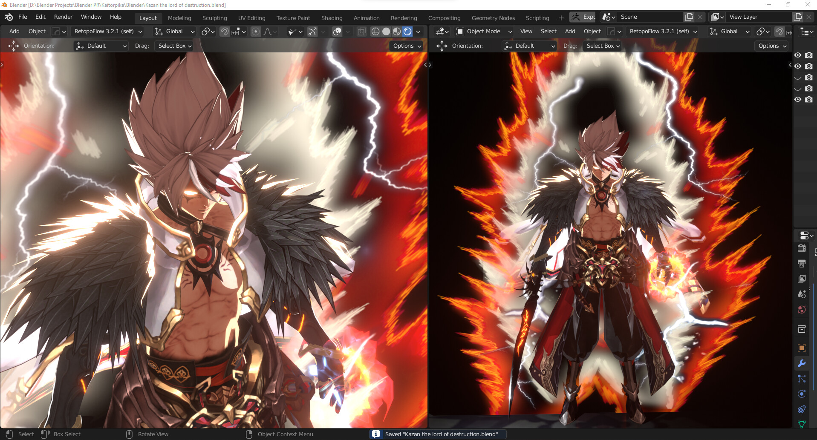The height and width of the screenshot is (440, 817).
Task: Open editor type selector in right viewport
Action: pyautogui.click(x=442, y=32)
